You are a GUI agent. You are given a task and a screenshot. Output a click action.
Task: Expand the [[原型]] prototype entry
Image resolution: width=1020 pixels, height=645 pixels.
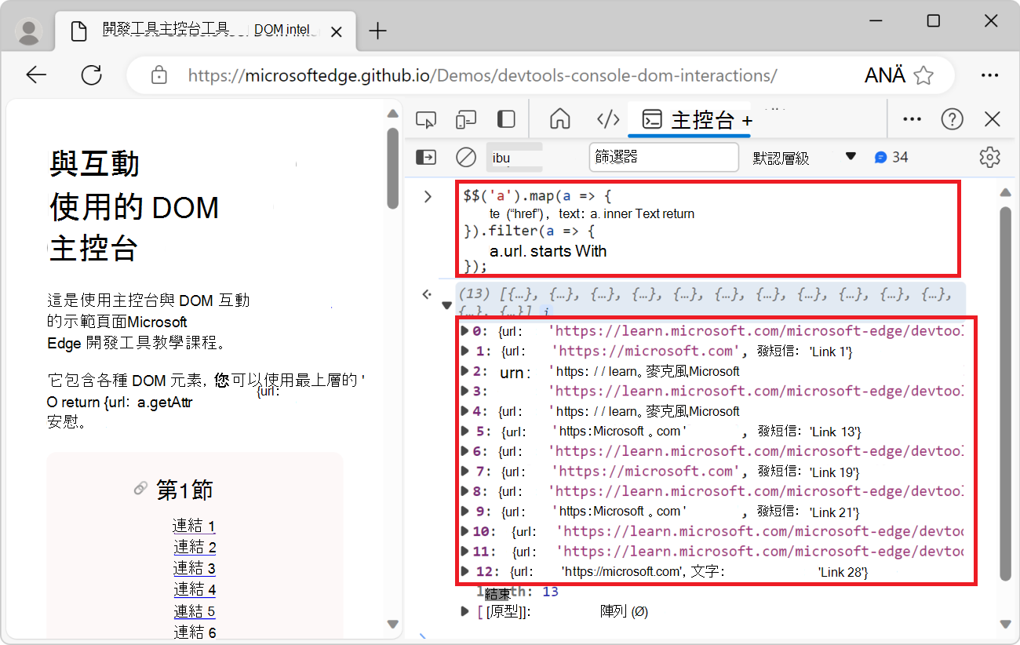point(464,611)
